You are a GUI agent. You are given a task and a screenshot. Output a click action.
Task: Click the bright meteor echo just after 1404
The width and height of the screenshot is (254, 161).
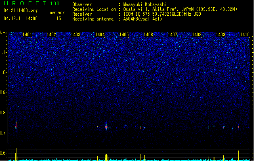pyautogui.click(x=106, y=127)
